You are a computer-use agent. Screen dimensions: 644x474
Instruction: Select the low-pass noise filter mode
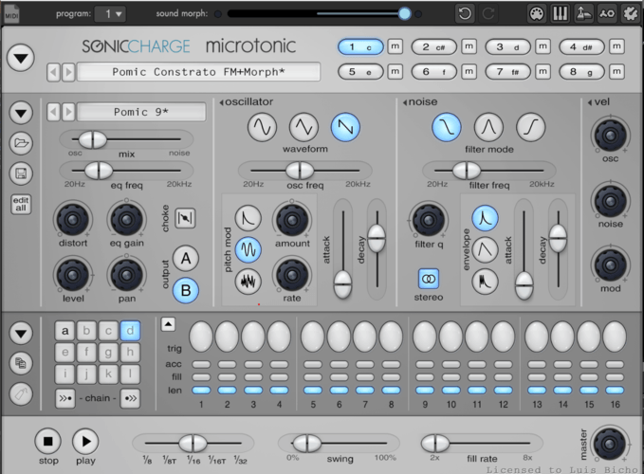click(447, 127)
